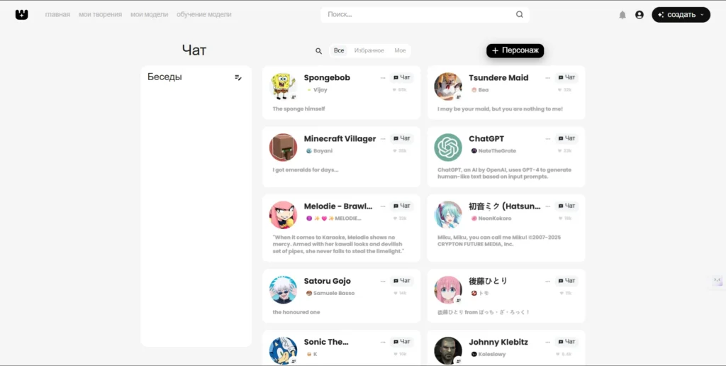Open Spongebob card three-dots menu

click(x=383, y=78)
